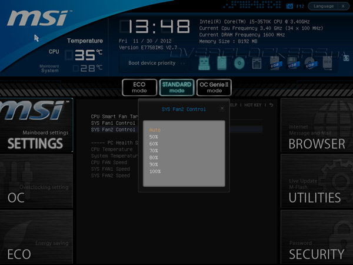
Task: Click CPU FAN Speed entry
Action: click(109, 163)
